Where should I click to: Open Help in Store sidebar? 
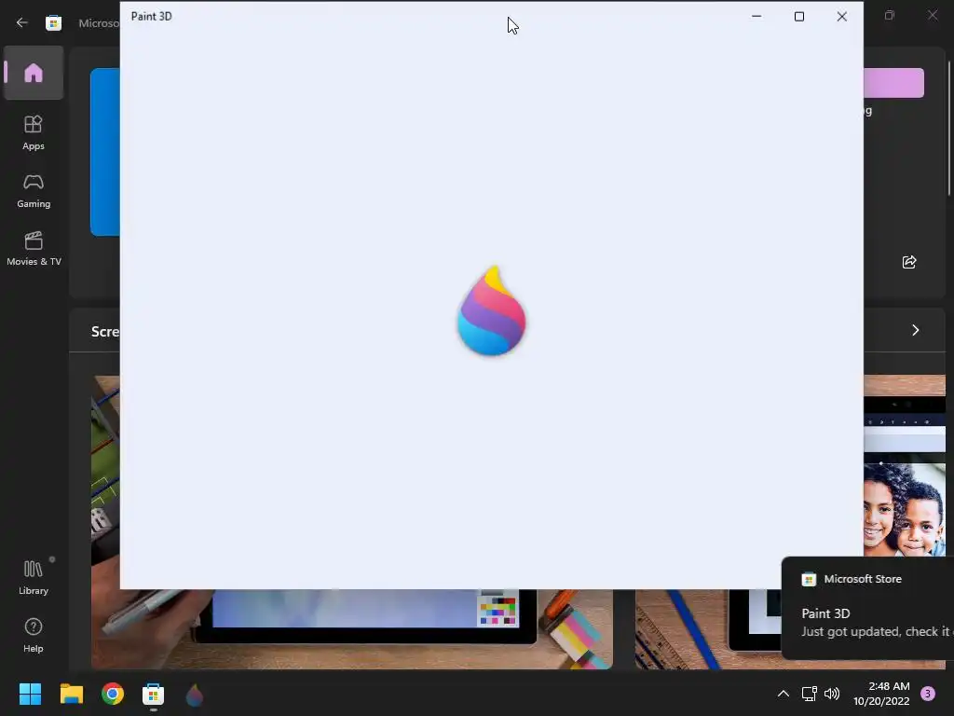pyautogui.click(x=34, y=635)
